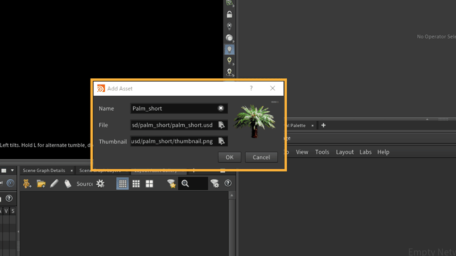Click the disable lighting bulb icon
This screenshot has height=256, width=456.
tap(230, 26)
